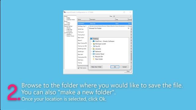Select List Management in the left tree
Viewport: 196px width, 110px height.
[69, 33]
